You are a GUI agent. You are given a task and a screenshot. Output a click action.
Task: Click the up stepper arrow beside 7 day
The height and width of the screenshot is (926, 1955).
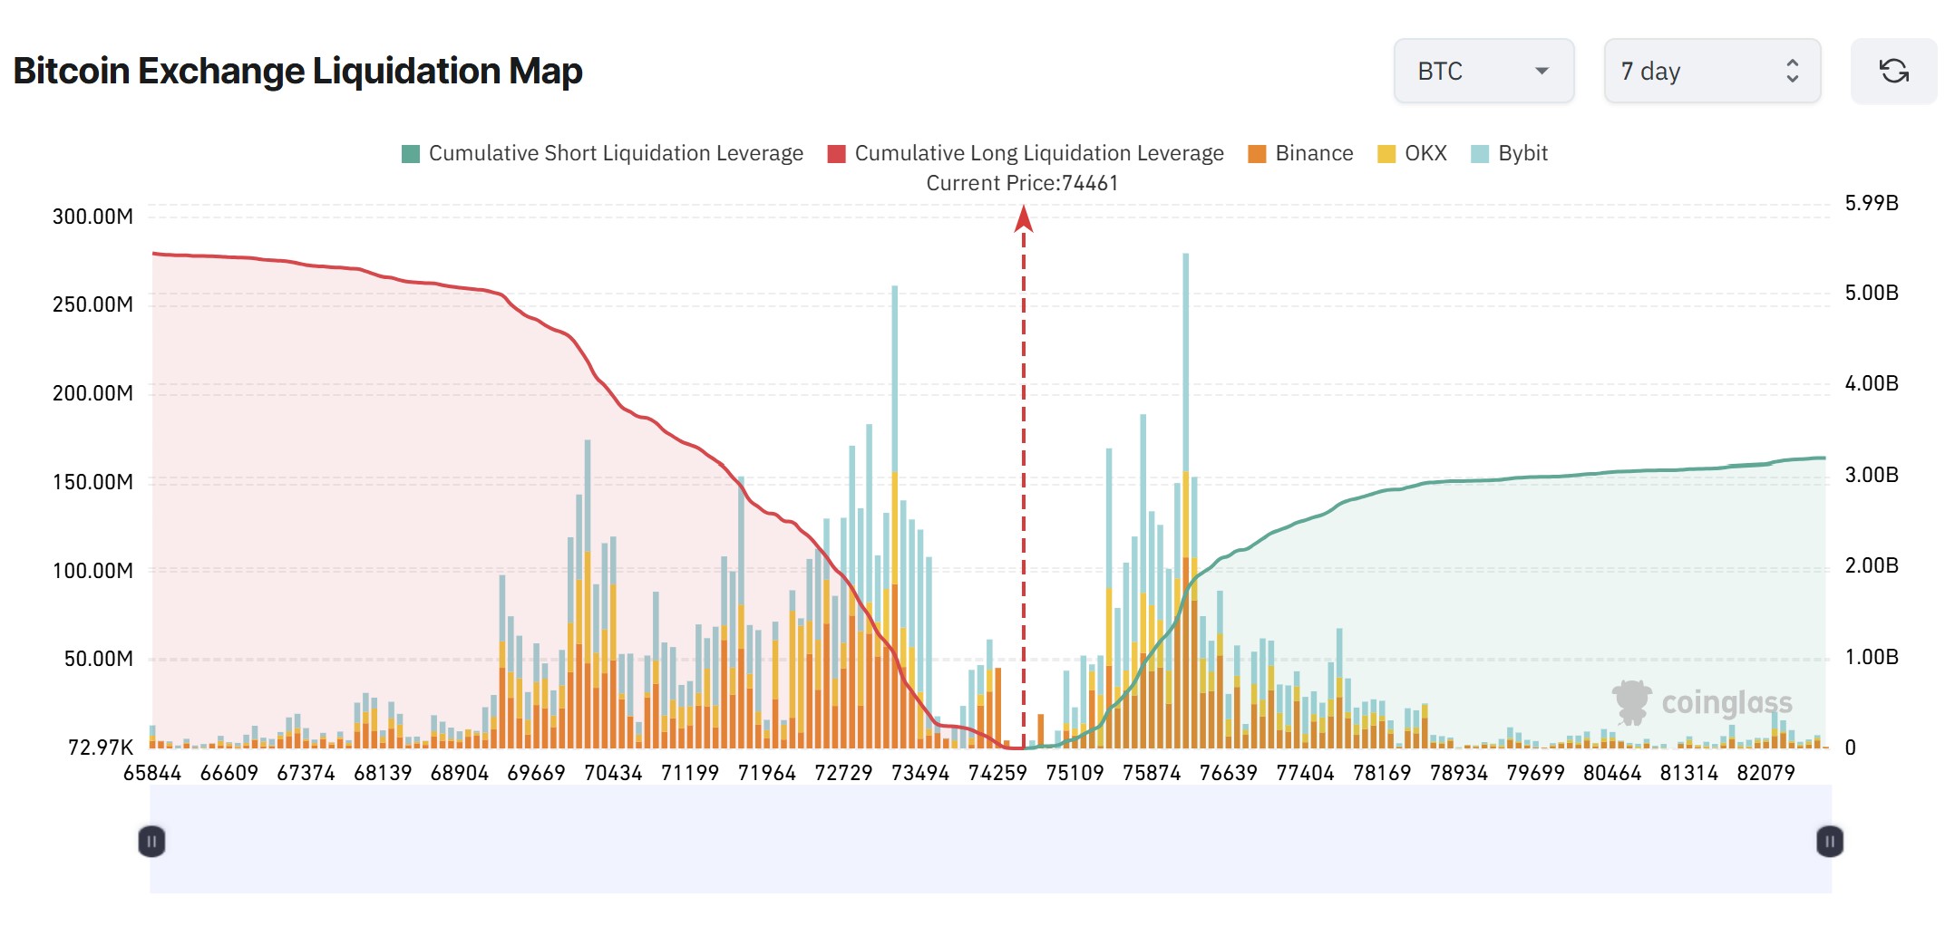[1793, 63]
